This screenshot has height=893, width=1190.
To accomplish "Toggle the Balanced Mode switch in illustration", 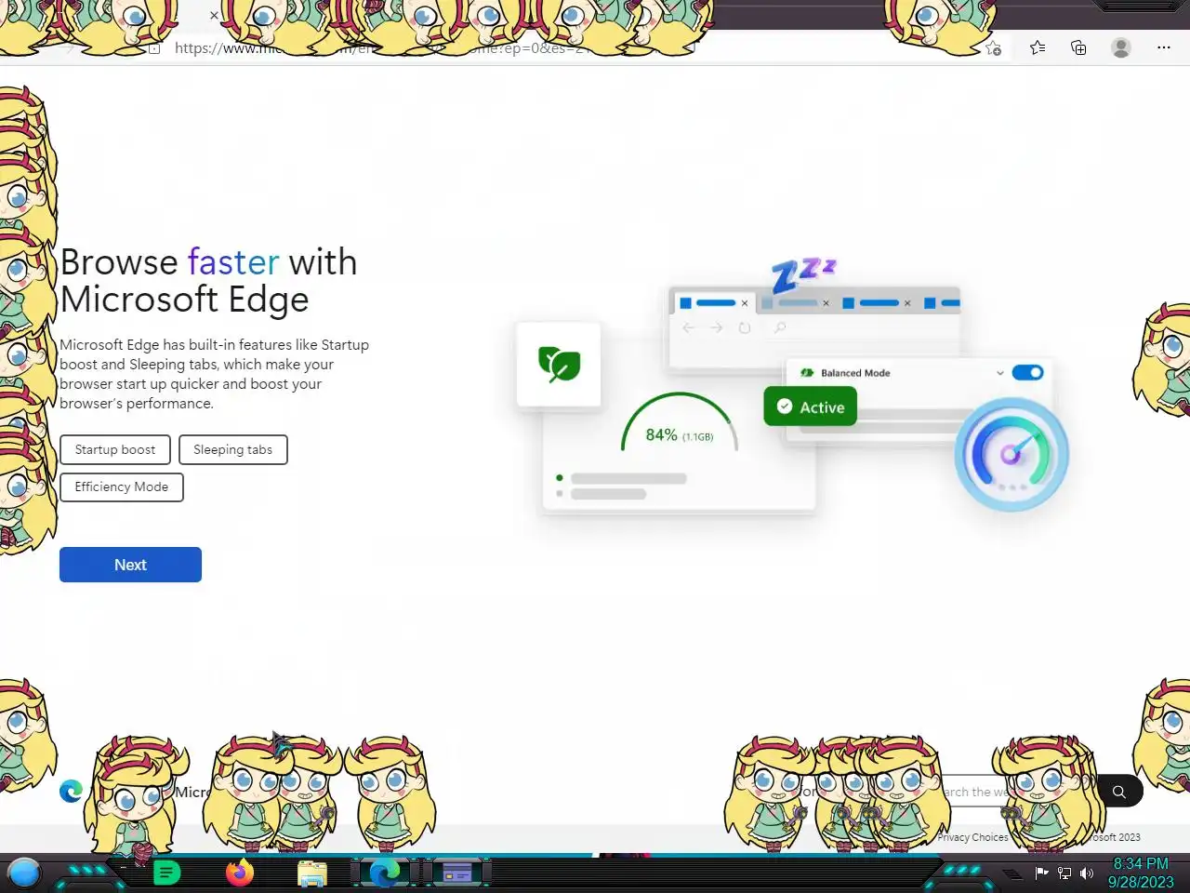I will (1027, 372).
